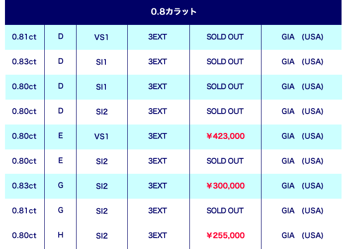Image resolution: width=348 pixels, height=249 pixels.
Task: Click the 0.8カラット table header
Action: 174,11
